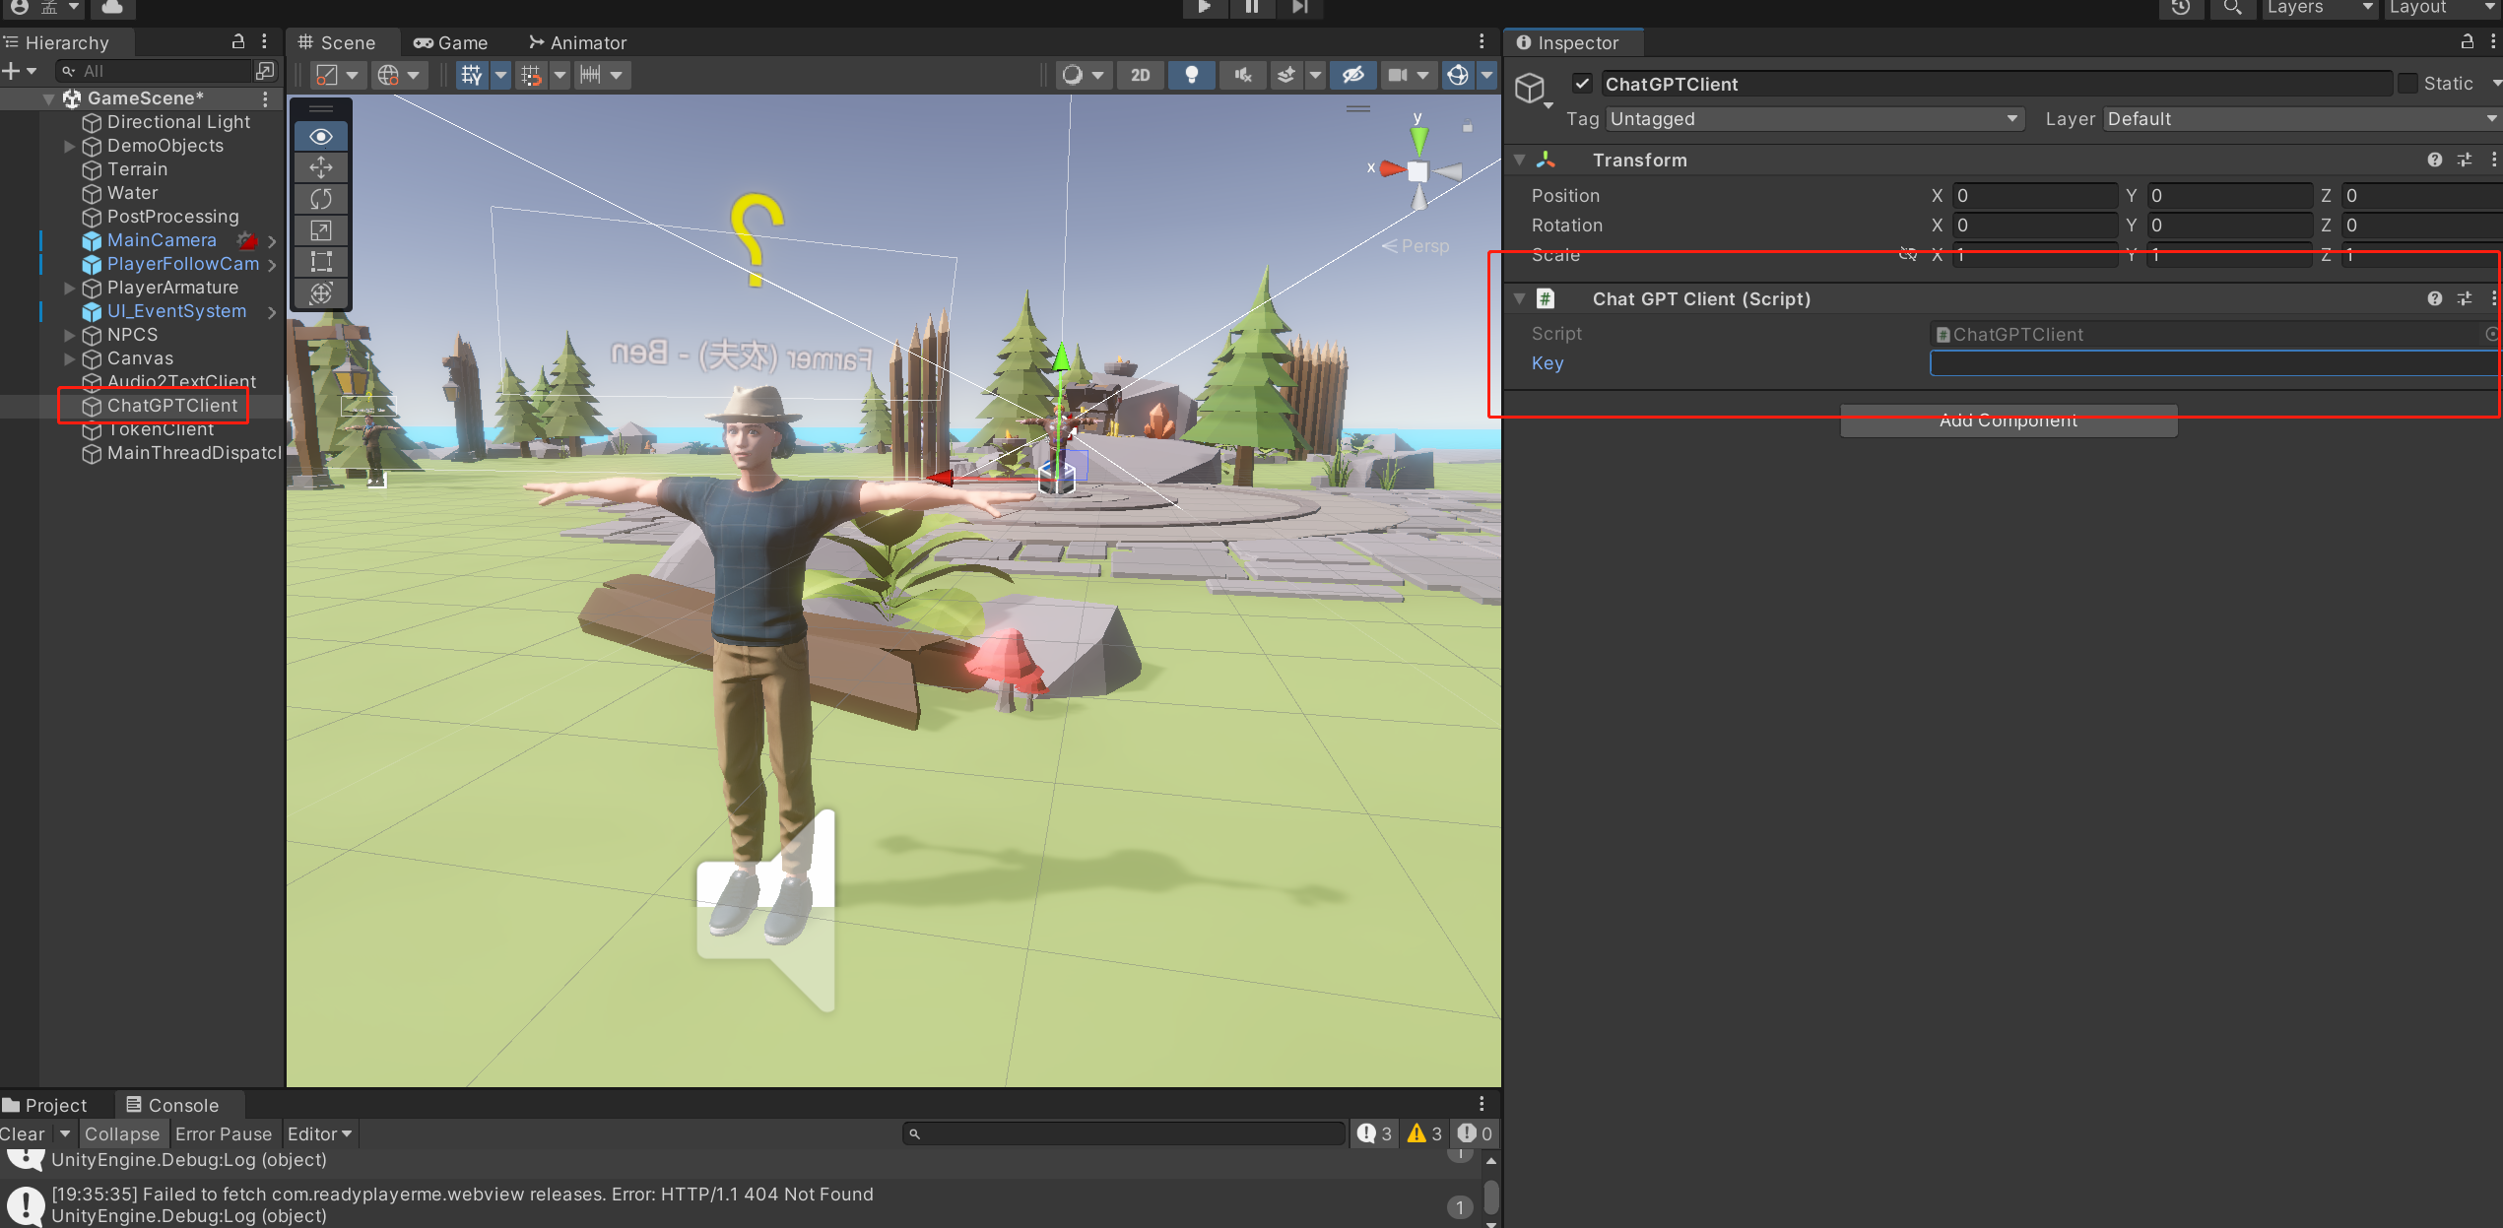Clear the Console log
This screenshot has width=2503, height=1228.
(22, 1133)
